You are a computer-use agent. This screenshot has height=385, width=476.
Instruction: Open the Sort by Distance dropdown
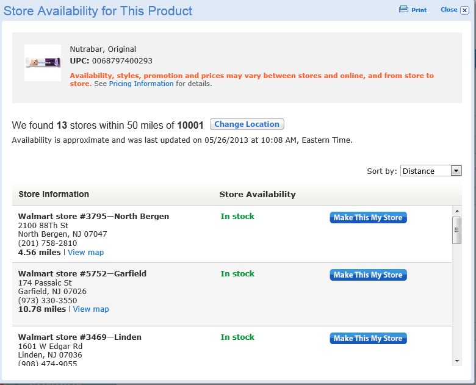[x=425, y=171]
